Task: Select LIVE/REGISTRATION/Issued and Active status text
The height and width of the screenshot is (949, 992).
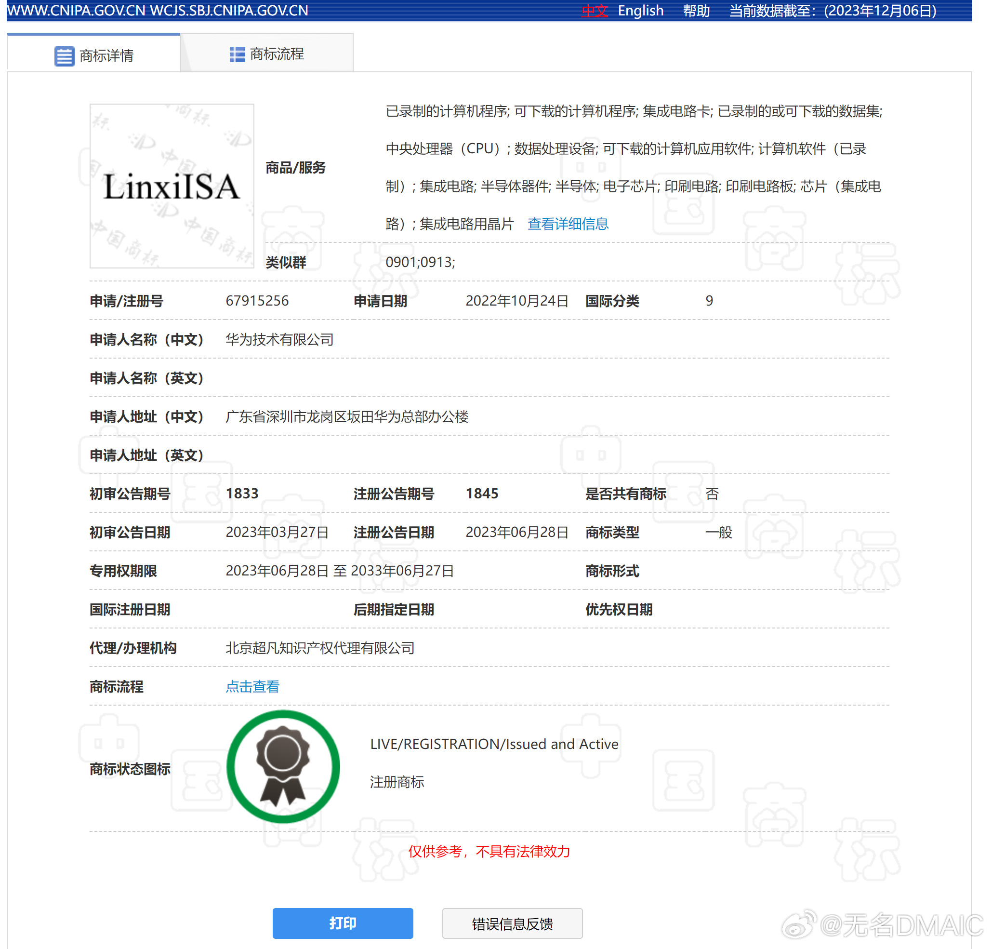Action: click(x=493, y=744)
